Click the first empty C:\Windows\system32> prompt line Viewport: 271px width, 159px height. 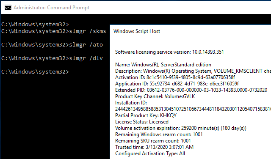[x=35, y=25]
